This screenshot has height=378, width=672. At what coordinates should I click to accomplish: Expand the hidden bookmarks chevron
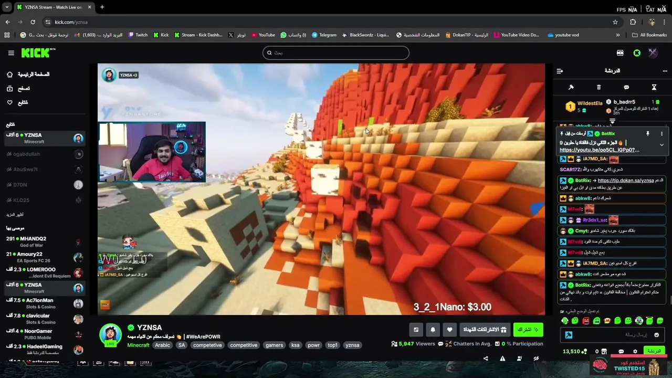tap(618, 35)
